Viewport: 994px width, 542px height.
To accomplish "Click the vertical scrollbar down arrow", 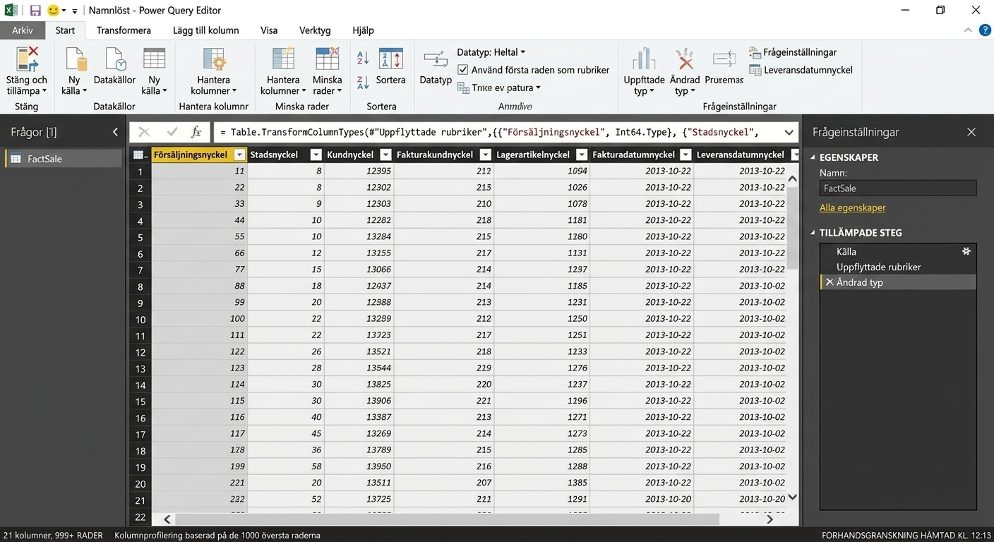I will [792, 497].
